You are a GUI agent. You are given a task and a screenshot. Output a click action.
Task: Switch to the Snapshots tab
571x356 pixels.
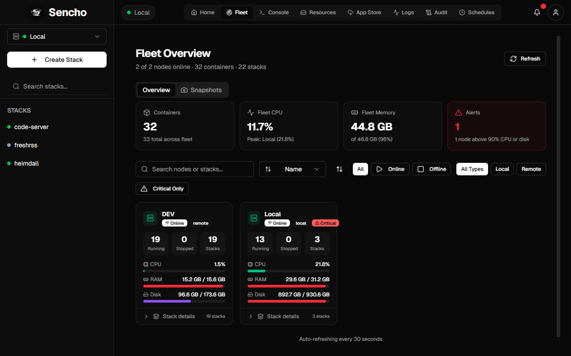(x=201, y=90)
